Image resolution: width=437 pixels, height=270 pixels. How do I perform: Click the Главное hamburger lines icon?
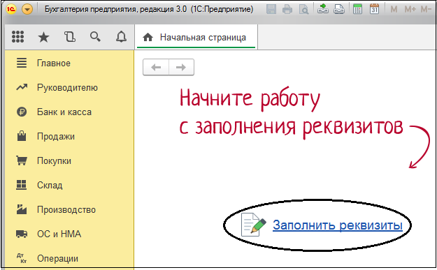click(x=22, y=63)
